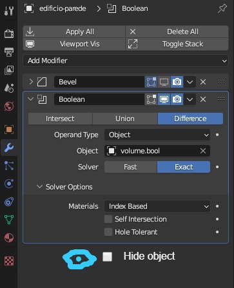Viewport: 234px width, 288px height.
Task: Toggle the pin icon in the header
Action: click(x=222, y=8)
